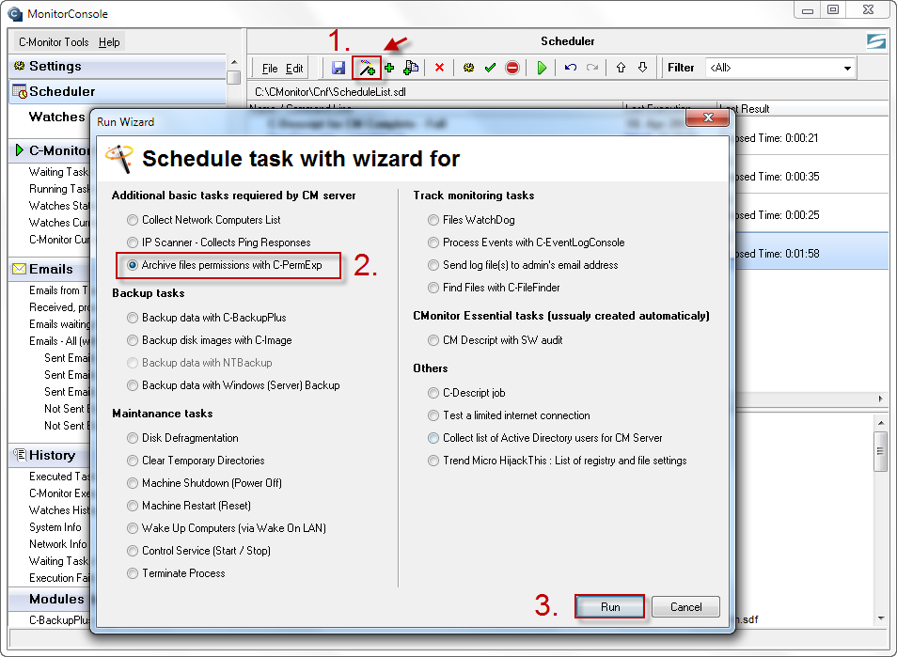The height and width of the screenshot is (657, 897).
Task: Select IP Scanner - Collects Ping Responses
Action: (219, 242)
